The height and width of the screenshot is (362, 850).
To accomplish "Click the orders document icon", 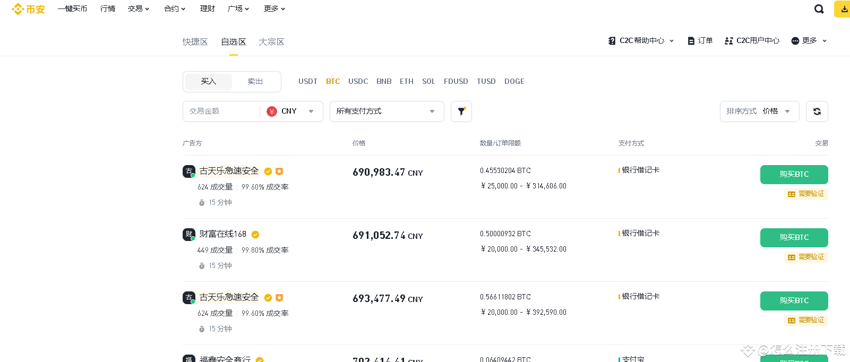I will click(x=691, y=41).
